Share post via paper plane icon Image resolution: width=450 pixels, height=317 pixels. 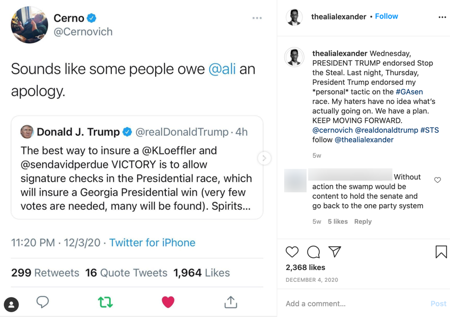pos(334,251)
